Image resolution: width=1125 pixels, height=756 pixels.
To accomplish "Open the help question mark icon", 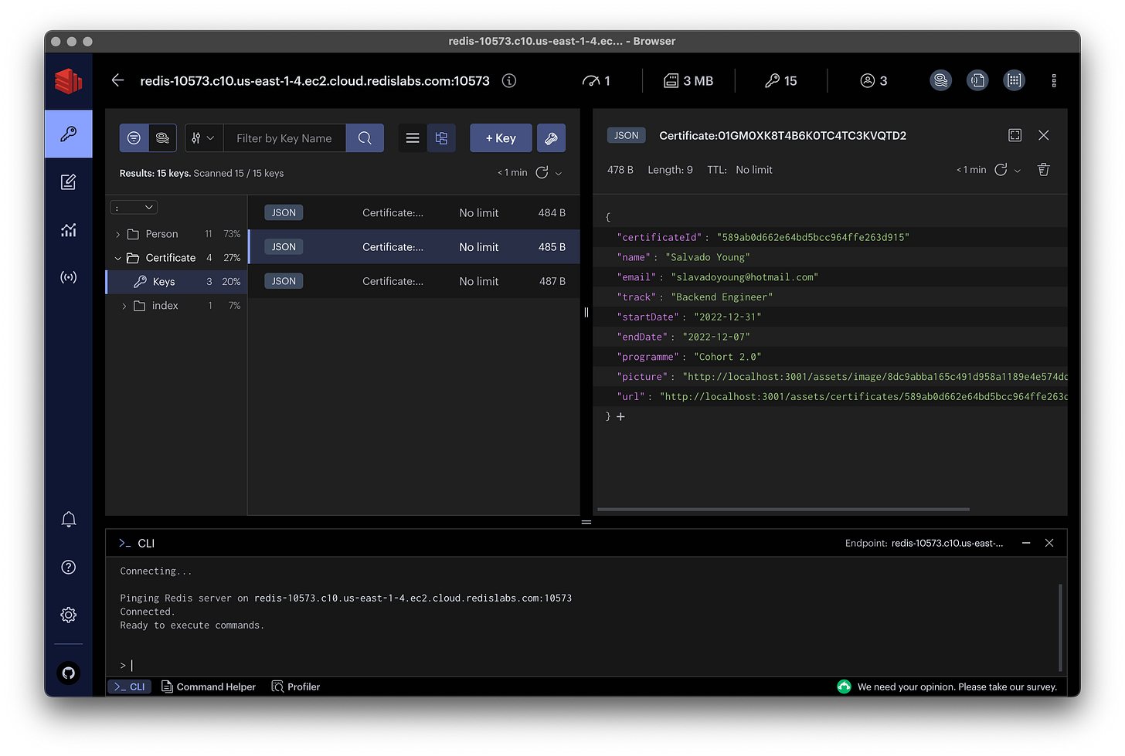I will (68, 568).
